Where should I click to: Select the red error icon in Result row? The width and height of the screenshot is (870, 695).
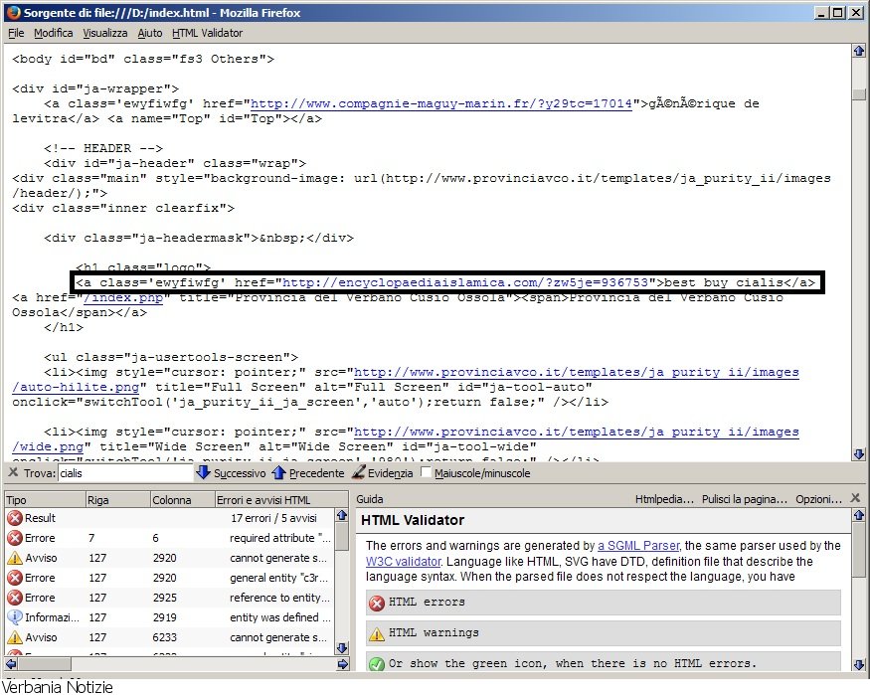15,518
